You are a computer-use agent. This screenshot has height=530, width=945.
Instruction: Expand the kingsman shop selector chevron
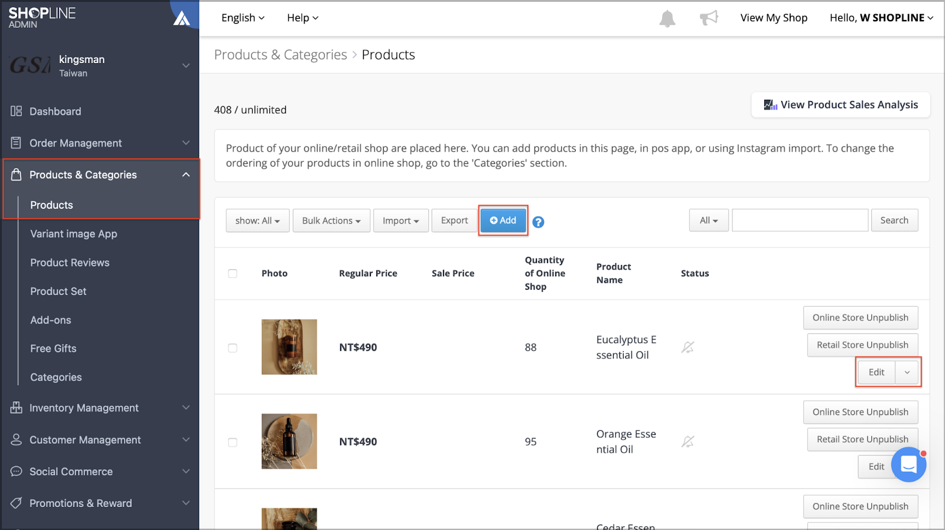186,66
